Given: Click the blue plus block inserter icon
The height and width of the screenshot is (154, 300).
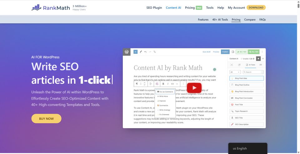Looking at the screenshot, I should click(x=136, y=52).
